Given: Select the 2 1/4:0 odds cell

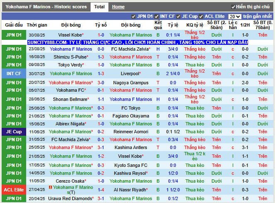Looking at the screenshot, I should (173, 73).
